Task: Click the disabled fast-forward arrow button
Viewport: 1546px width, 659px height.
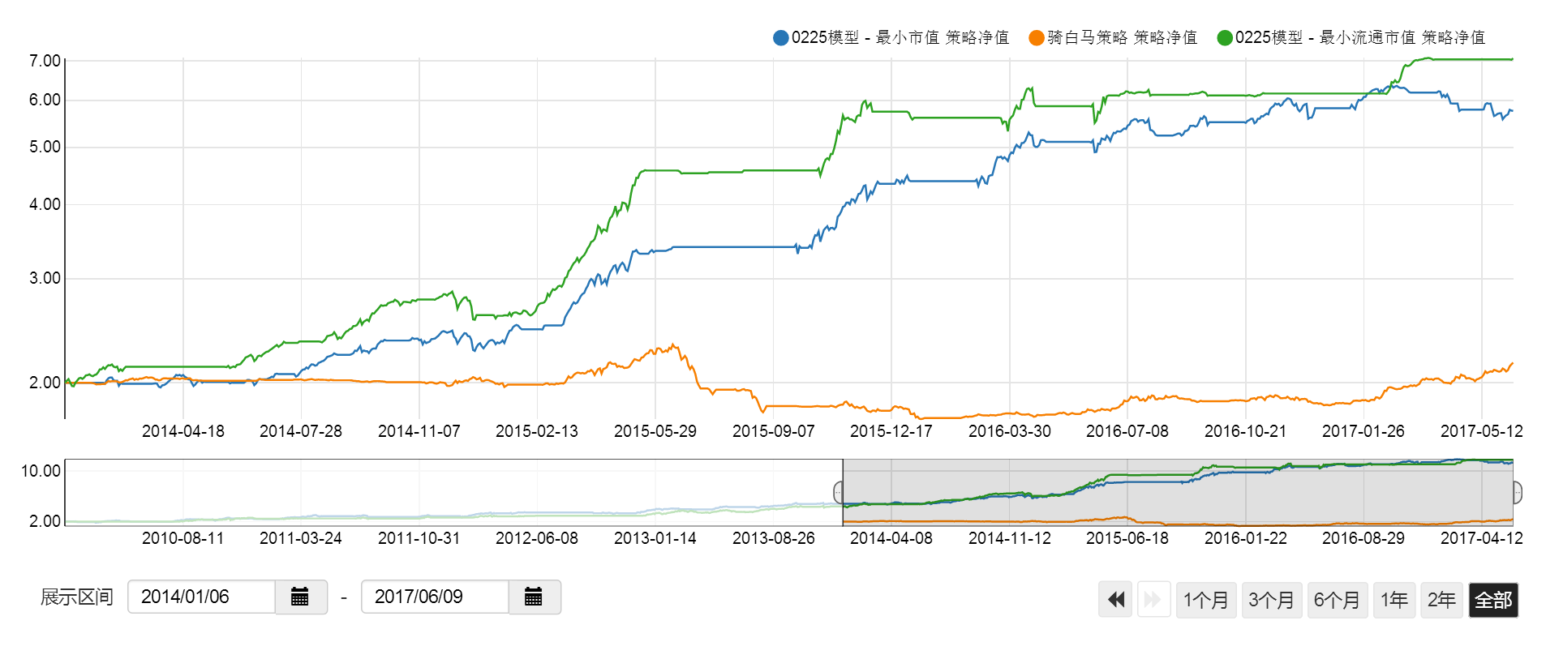Action: (x=1153, y=600)
